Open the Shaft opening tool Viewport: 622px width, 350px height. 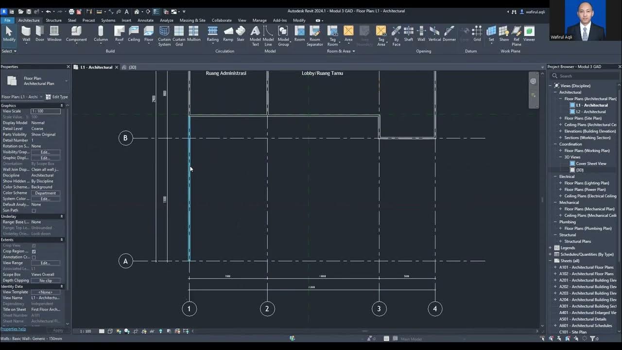point(409,34)
